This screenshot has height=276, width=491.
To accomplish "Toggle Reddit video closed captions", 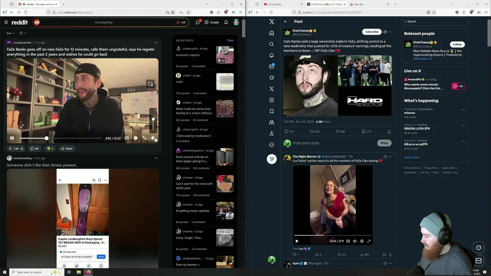I will (x=127, y=138).
